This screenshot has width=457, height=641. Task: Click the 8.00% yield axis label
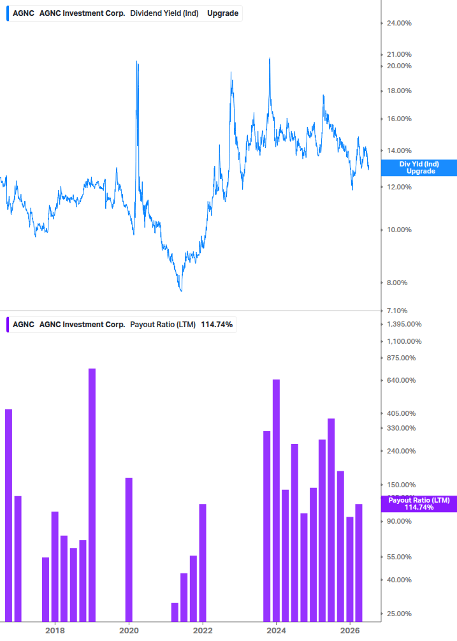[x=397, y=283]
